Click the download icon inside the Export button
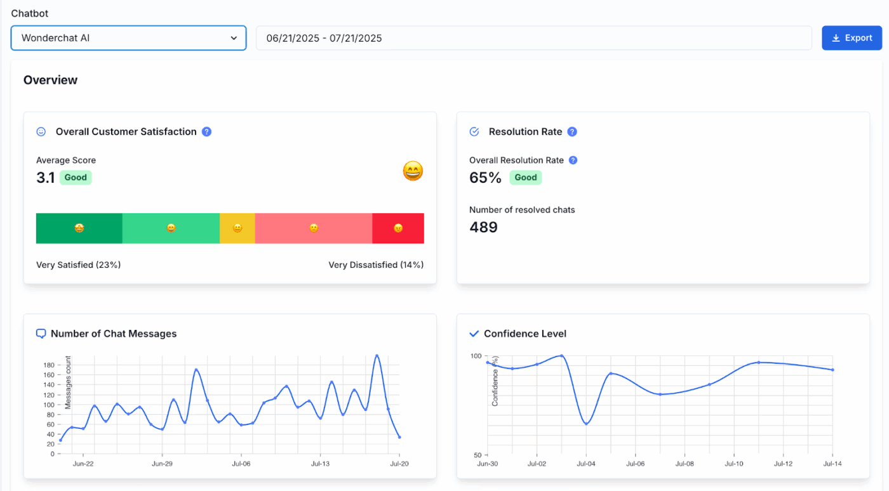 (836, 37)
